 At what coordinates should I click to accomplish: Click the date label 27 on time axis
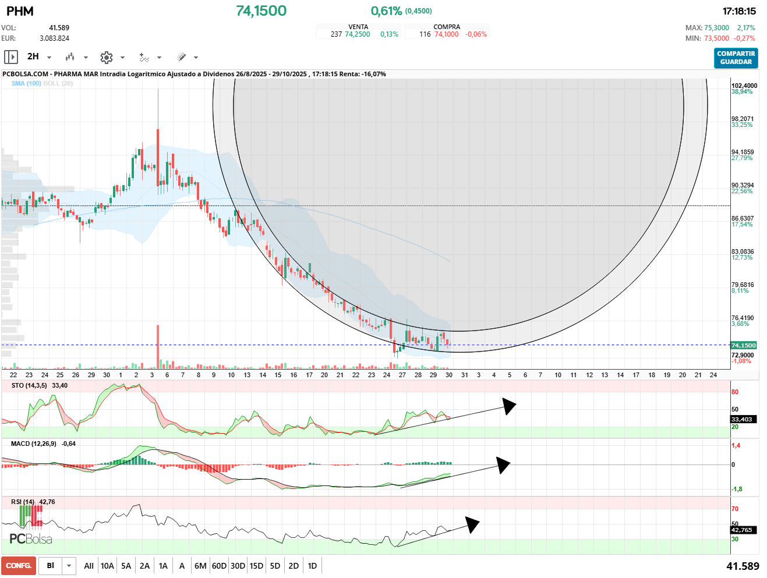coord(402,375)
